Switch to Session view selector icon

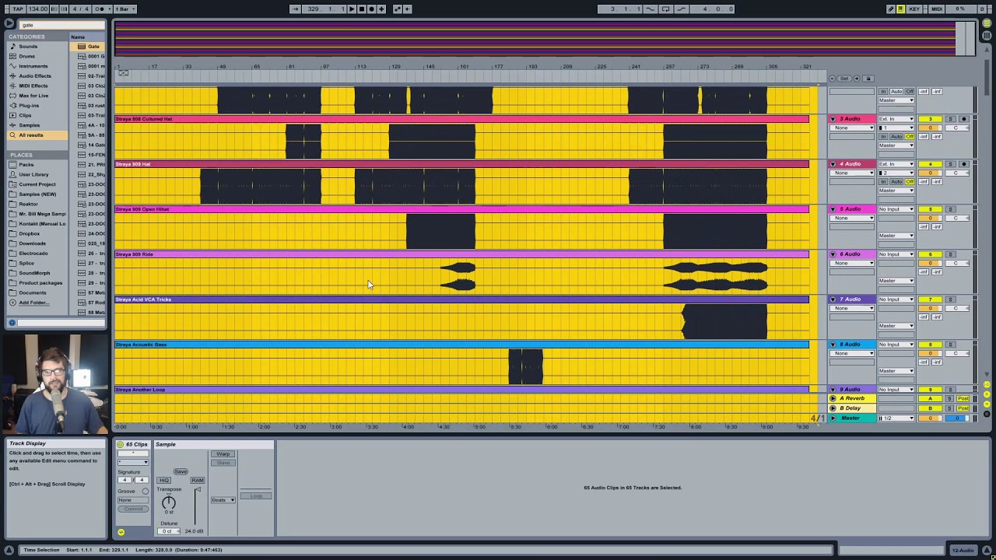[987, 36]
